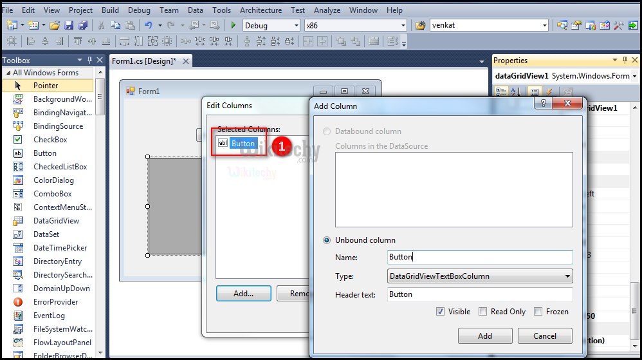
Task: Click the Find in Files binoculars icon
Action: (x=421, y=26)
